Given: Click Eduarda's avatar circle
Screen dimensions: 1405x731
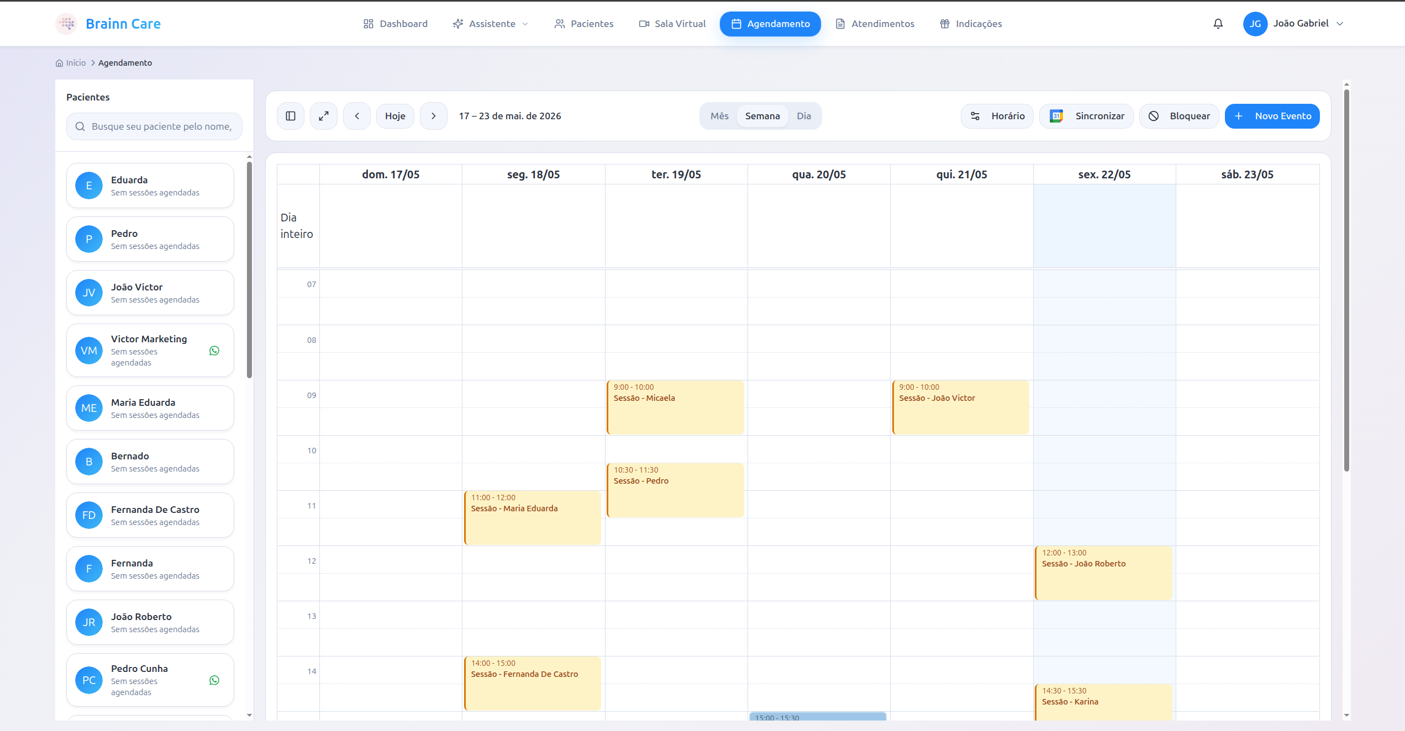Looking at the screenshot, I should [x=89, y=186].
